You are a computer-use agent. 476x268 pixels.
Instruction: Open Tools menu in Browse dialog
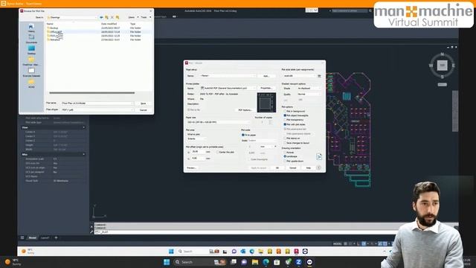click(x=146, y=17)
